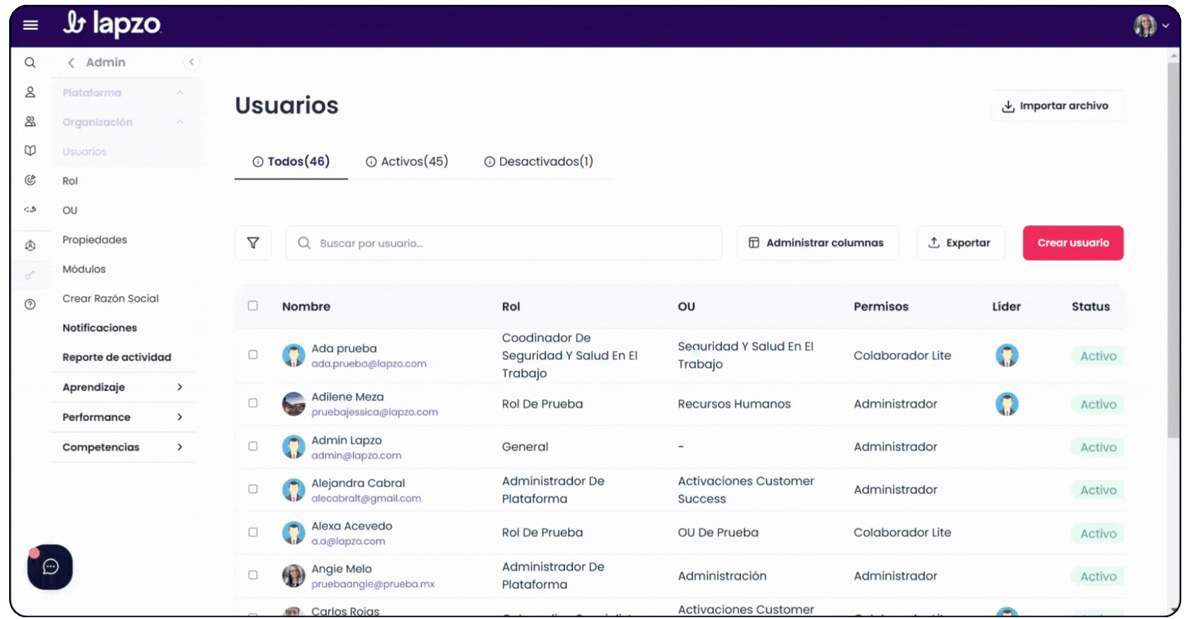Collapse the Organización section
1191x619 pixels.
pos(180,122)
